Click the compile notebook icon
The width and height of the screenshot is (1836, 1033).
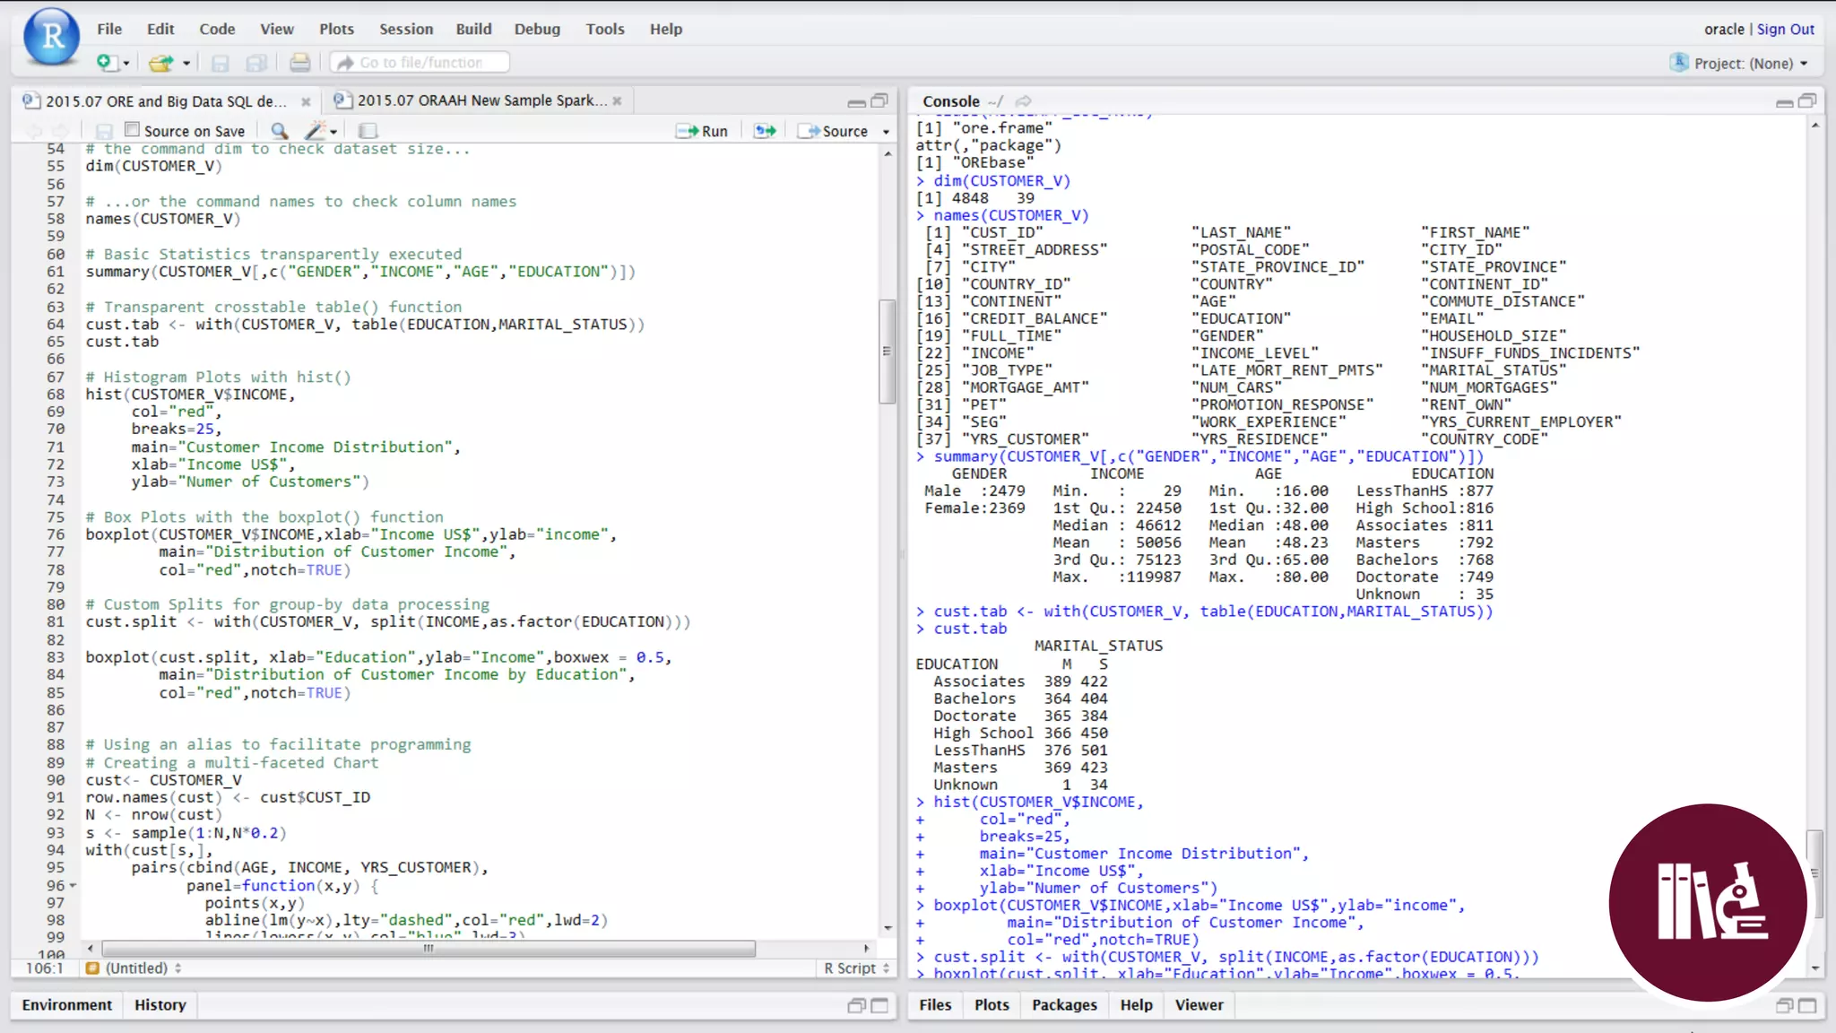click(x=368, y=131)
